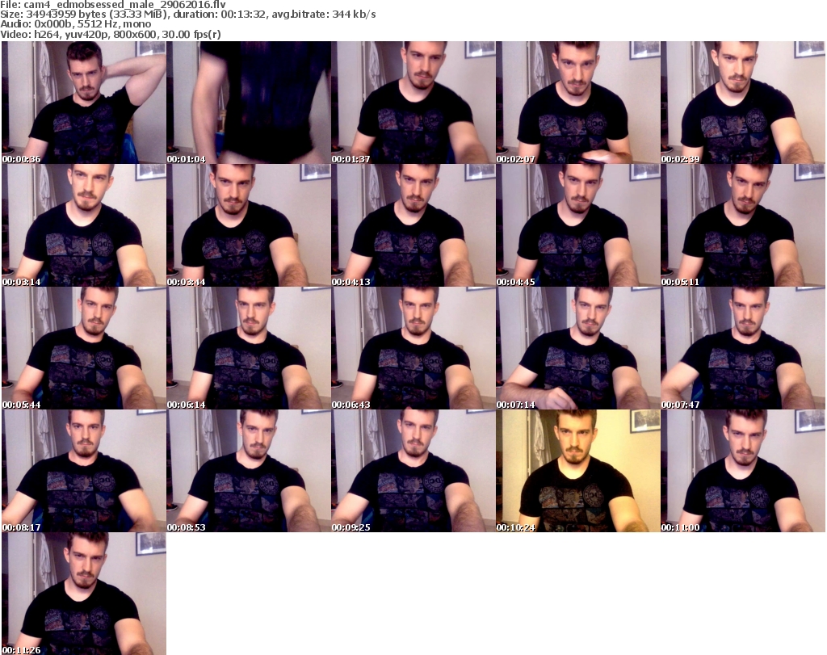The width and height of the screenshot is (827, 655).
Task: Select the thumbnail stamped 00:05:44
Action: (84, 348)
